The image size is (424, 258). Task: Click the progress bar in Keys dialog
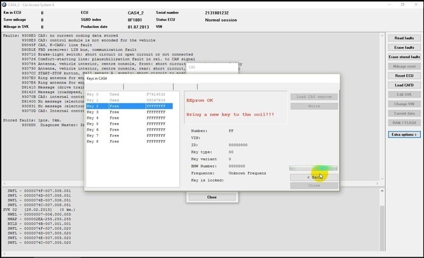tap(313, 168)
